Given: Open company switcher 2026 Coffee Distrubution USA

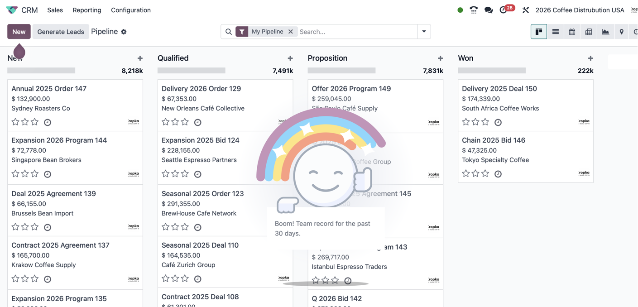Looking at the screenshot, I should click(580, 10).
